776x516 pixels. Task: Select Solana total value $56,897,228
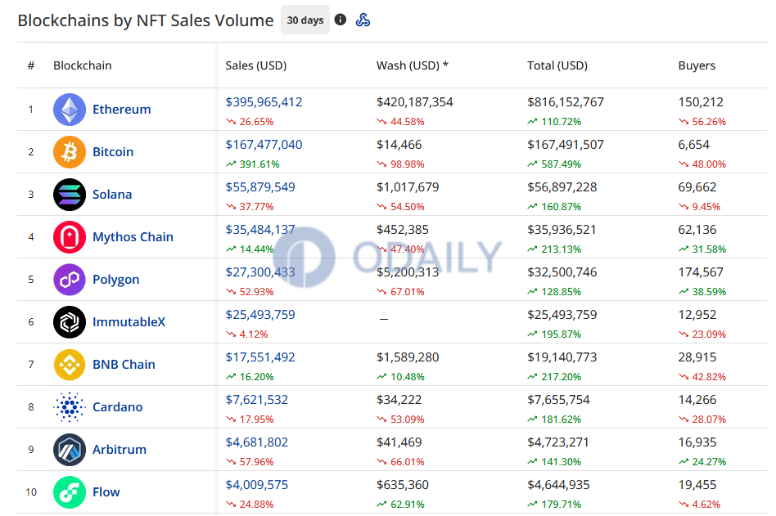coord(562,186)
